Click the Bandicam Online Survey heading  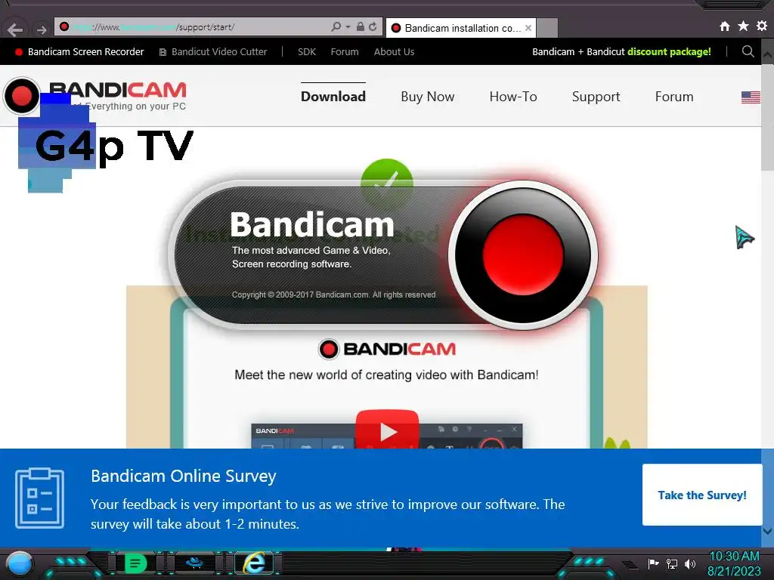(183, 476)
